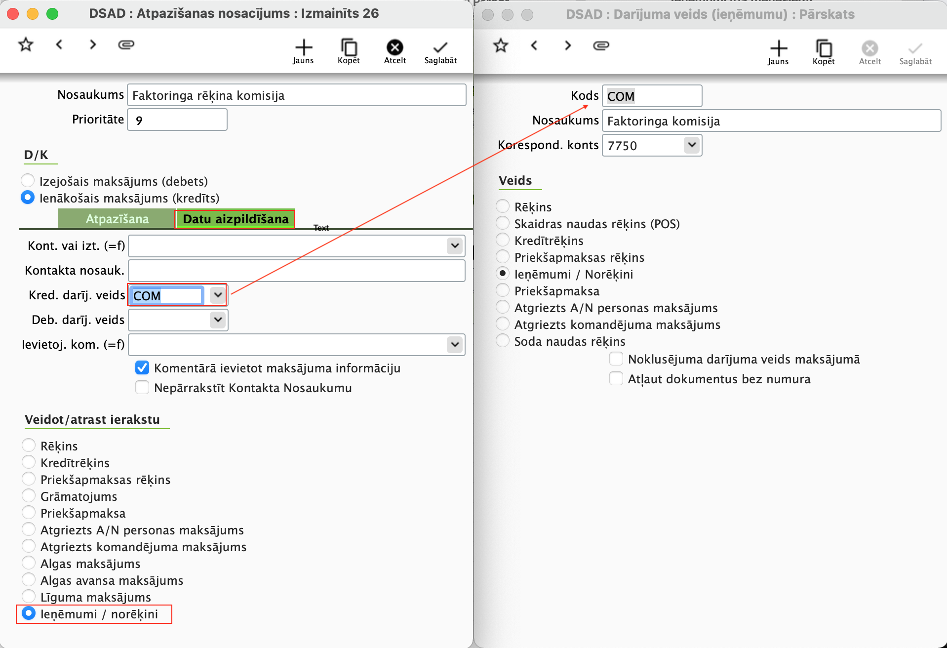Select Kredītrēķins under Veids in right window
The image size is (947, 648).
(503, 240)
